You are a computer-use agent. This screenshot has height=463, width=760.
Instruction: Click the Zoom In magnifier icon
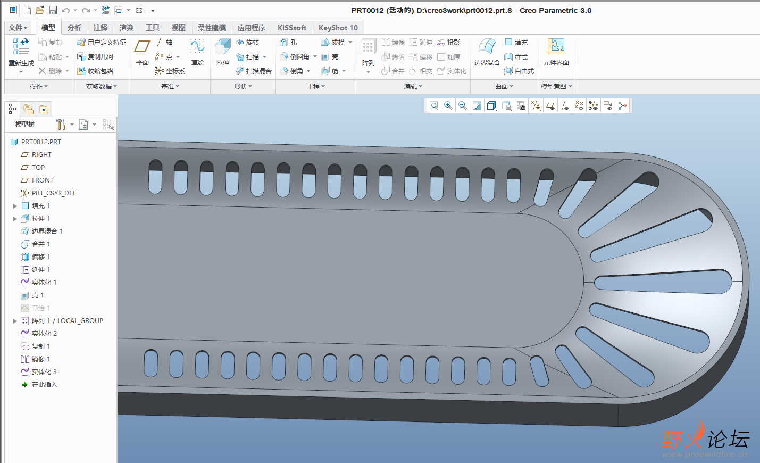click(448, 106)
